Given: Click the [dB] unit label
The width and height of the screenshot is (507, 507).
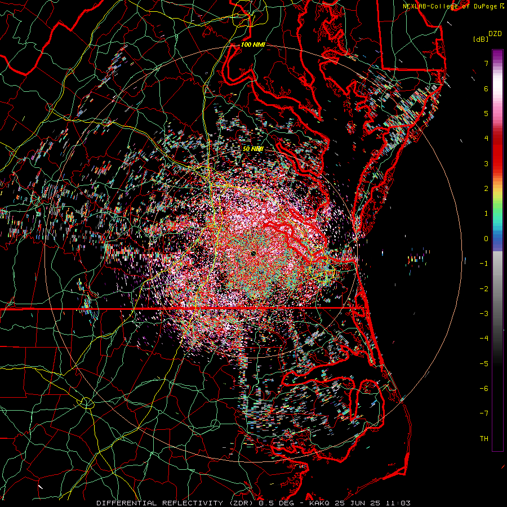Looking at the screenshot, I should pos(481,39).
